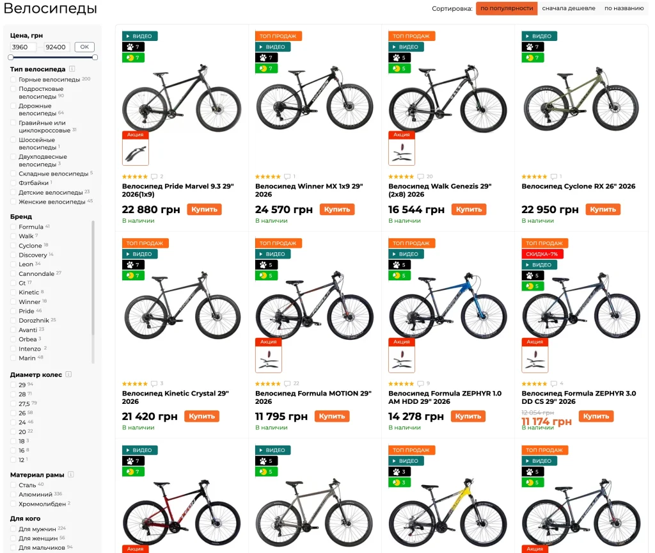Image resolution: width=655 pixels, height=553 pixels.
Task: Sort by сначала дешевле
Action: (x=569, y=8)
